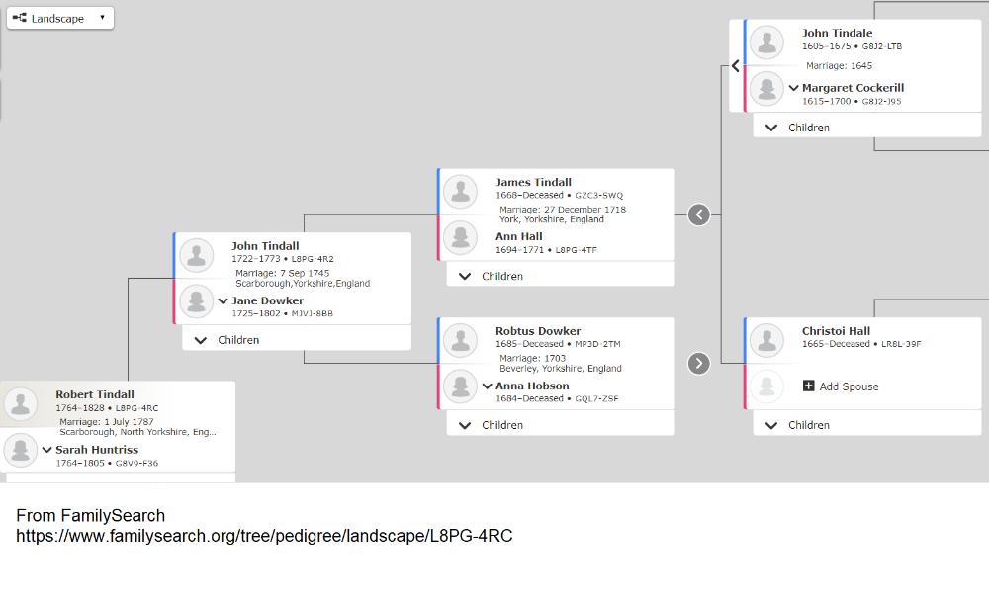The image size is (989, 600).
Task: Open the Landscape view dropdown
Action: coord(60,18)
